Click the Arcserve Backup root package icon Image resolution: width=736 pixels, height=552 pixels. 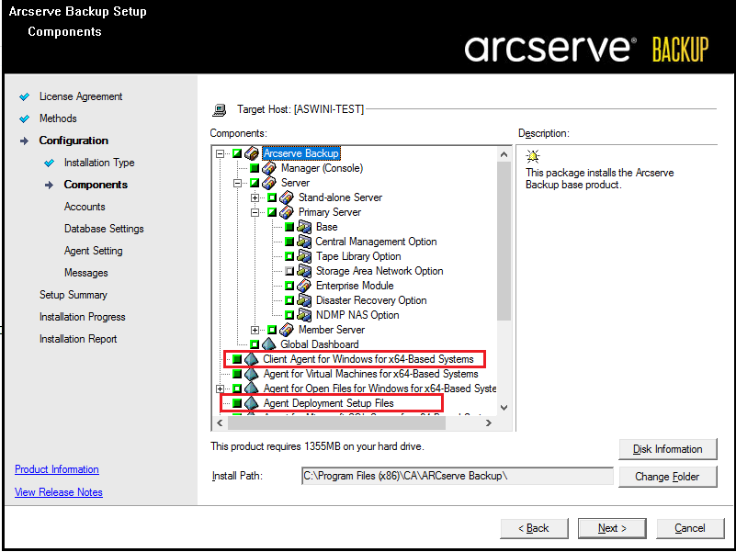pos(252,153)
